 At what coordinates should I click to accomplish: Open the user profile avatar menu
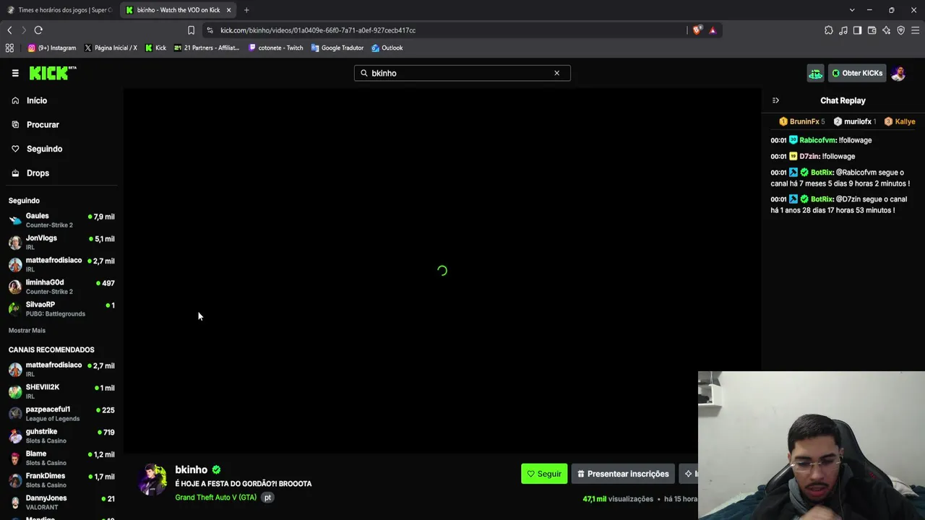click(899, 73)
